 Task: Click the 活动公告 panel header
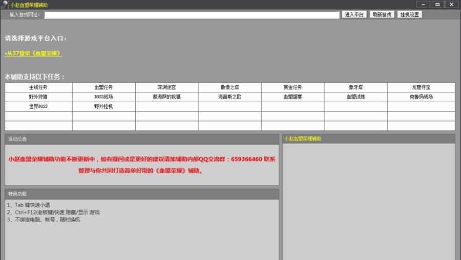[x=142, y=139]
